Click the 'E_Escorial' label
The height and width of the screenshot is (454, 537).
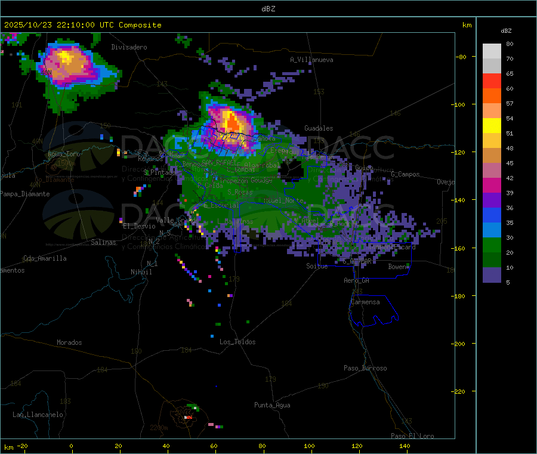click(x=221, y=205)
